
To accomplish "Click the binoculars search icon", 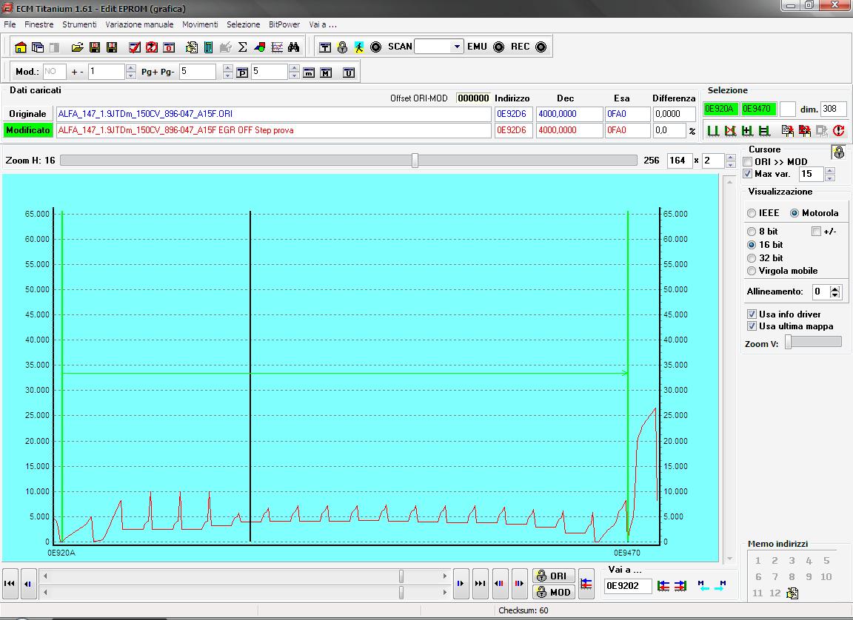I will click(294, 47).
